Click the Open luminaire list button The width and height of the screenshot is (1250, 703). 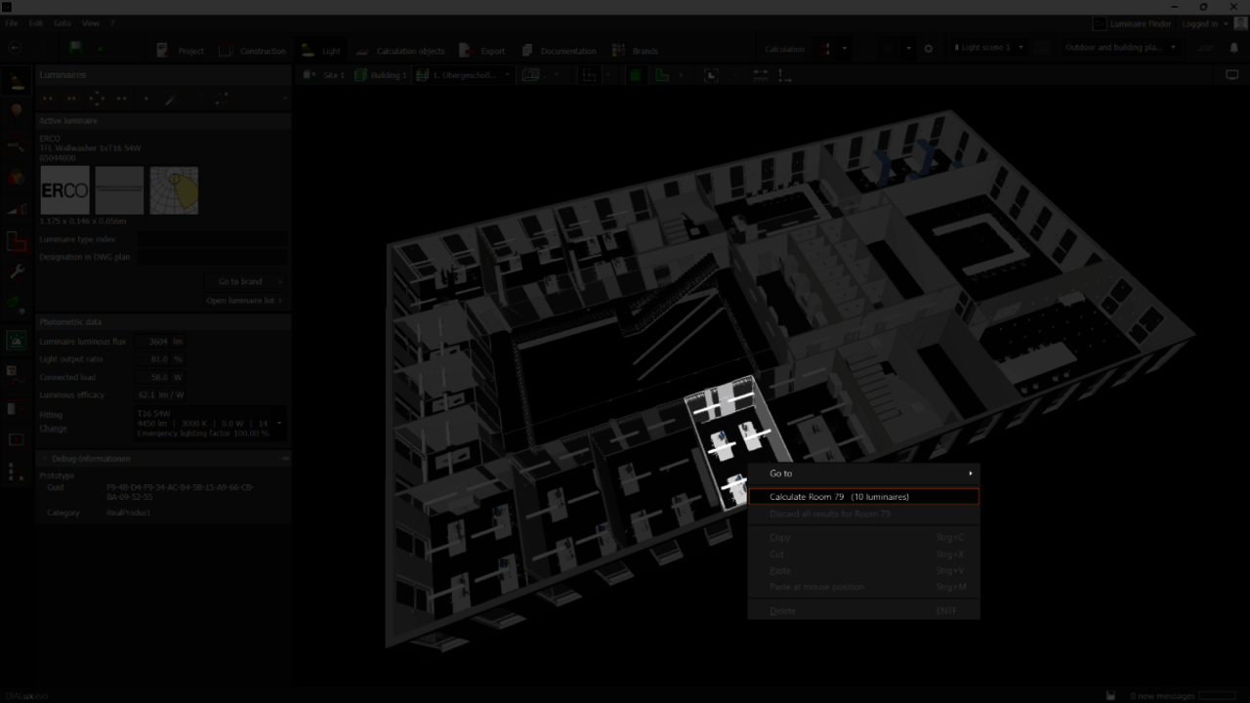point(244,301)
